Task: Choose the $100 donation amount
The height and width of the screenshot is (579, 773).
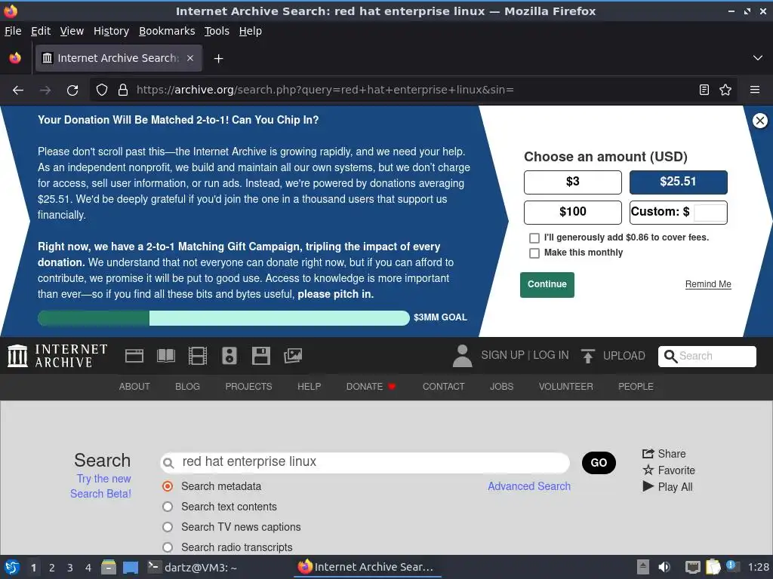Action: tap(572, 212)
